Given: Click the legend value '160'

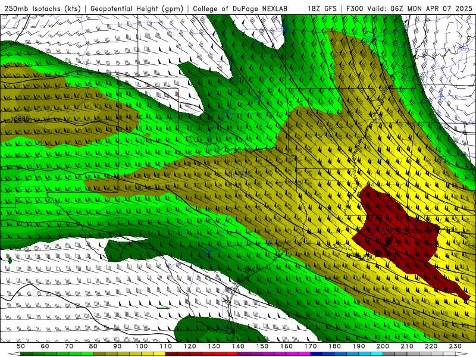Looking at the screenshot, I should coord(287,346).
